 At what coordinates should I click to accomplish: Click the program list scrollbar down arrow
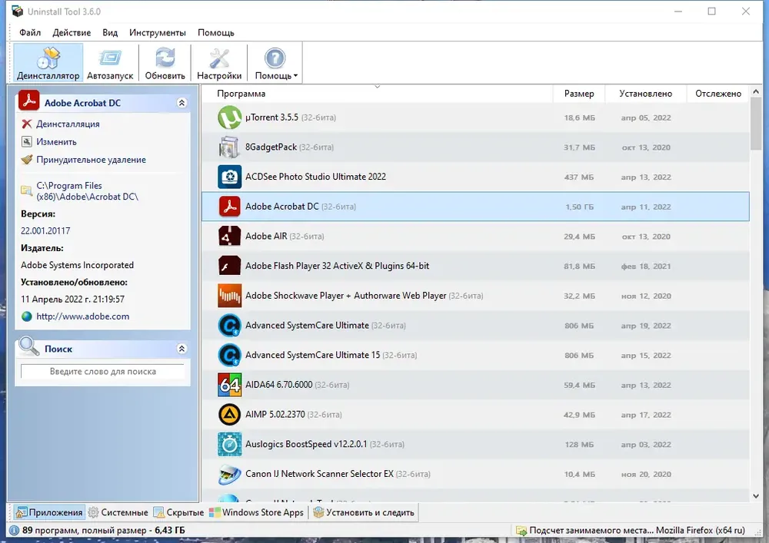[756, 496]
